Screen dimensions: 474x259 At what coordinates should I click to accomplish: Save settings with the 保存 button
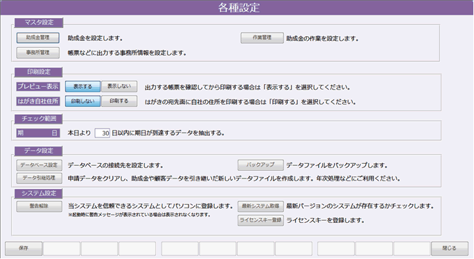24,249
